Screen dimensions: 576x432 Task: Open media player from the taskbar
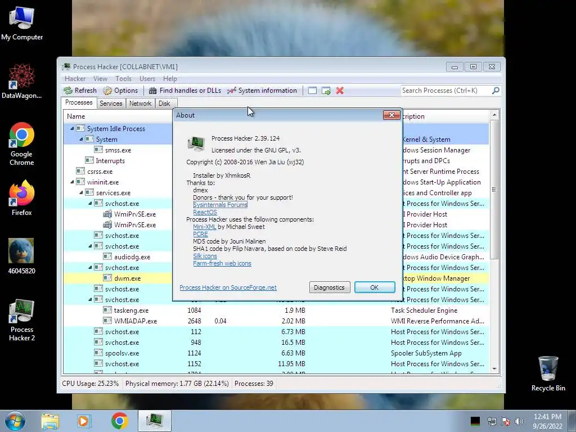point(84,421)
